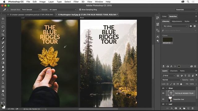Switch to the Adjustments tab
Viewport: 198px width, 111px height.
pos(177,21)
